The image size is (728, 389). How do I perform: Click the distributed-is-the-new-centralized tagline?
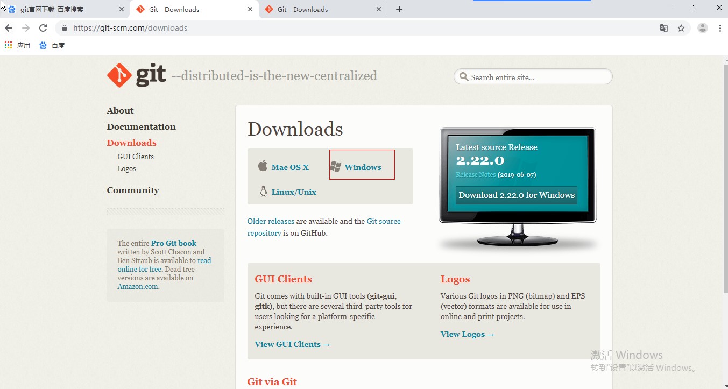pos(274,76)
